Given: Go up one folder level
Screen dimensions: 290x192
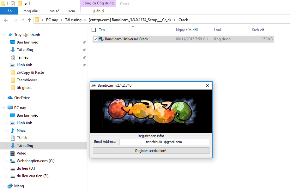Looking at the screenshot, I should tap(29, 20).
